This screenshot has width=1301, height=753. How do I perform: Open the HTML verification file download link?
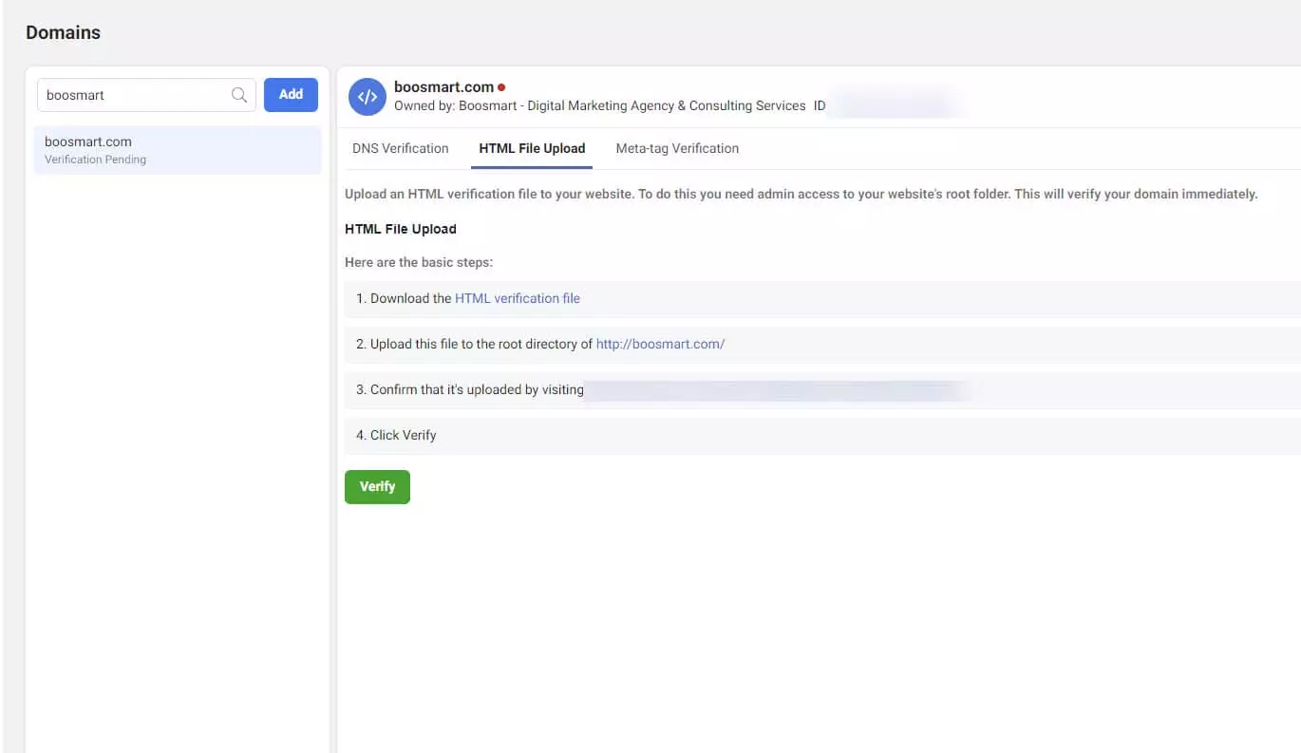point(518,298)
